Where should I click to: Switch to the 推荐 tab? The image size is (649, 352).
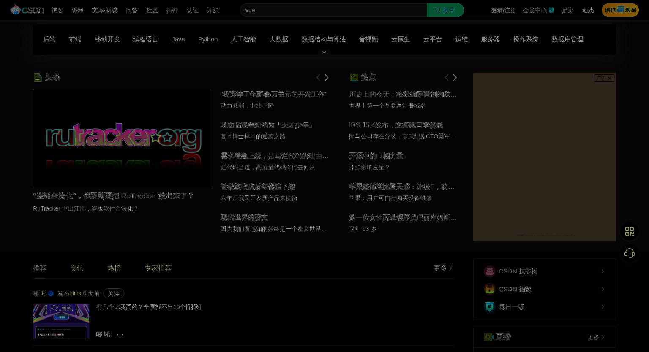(40, 268)
